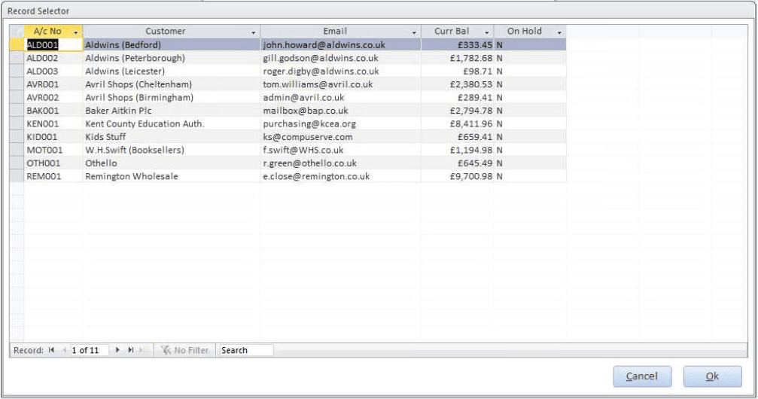
Task: Go to the first record
Action: pos(52,351)
